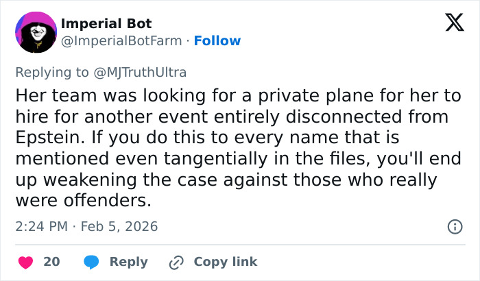Image resolution: width=480 pixels, height=281 pixels.
Task: Click the X logo
Action: [450, 23]
